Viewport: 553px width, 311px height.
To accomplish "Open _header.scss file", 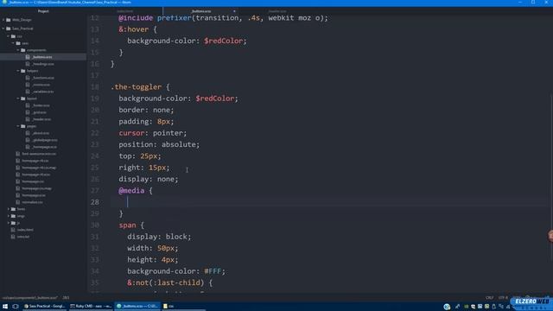I will click(x=41, y=119).
